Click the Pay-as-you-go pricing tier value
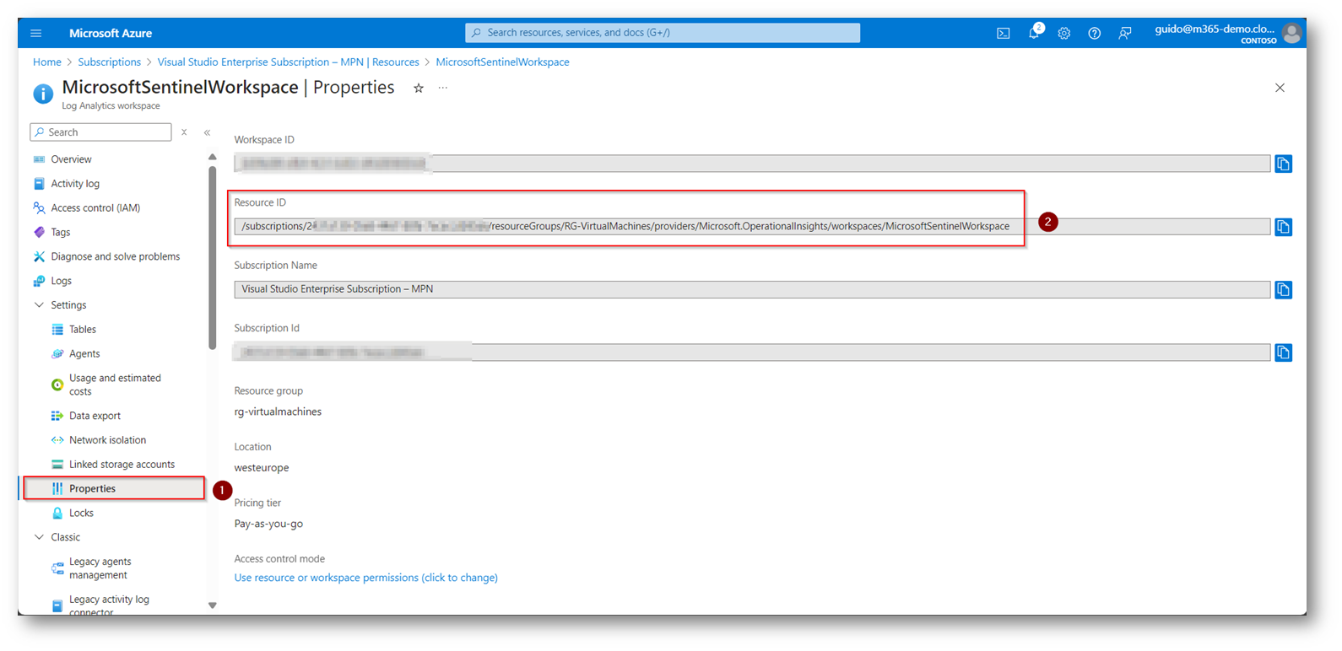The width and height of the screenshot is (1342, 651). click(268, 524)
